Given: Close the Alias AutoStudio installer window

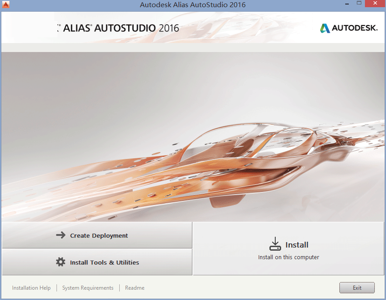Looking at the screenshot, I should pos(375,4).
